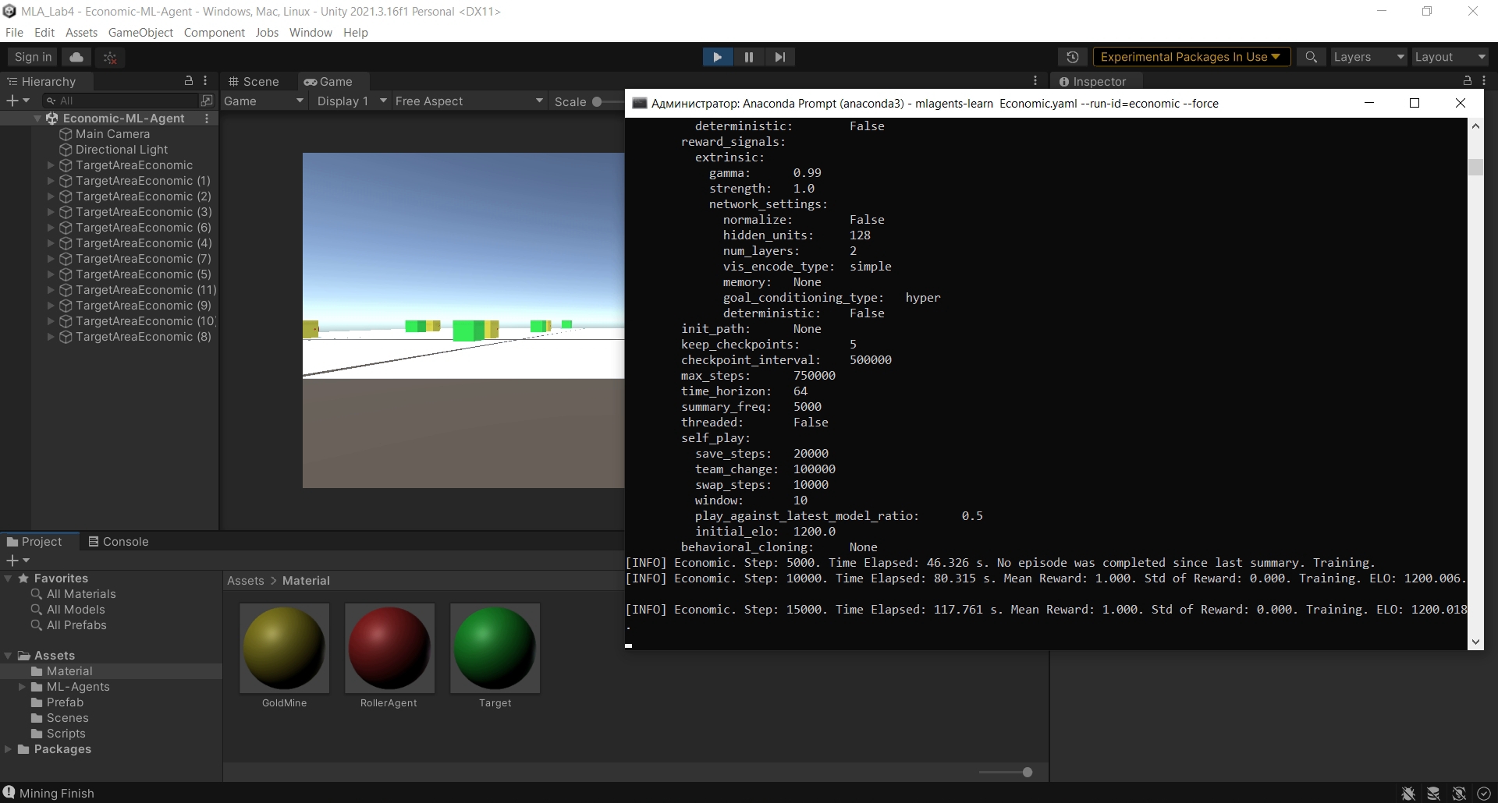Viewport: 1498px width, 803px height.
Task: Click the cache server status icon
Action: [x=1433, y=794]
